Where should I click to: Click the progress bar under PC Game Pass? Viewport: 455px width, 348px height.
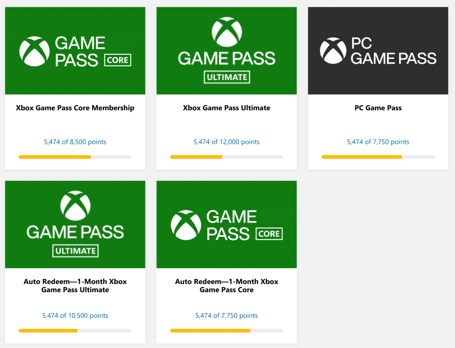(x=378, y=157)
